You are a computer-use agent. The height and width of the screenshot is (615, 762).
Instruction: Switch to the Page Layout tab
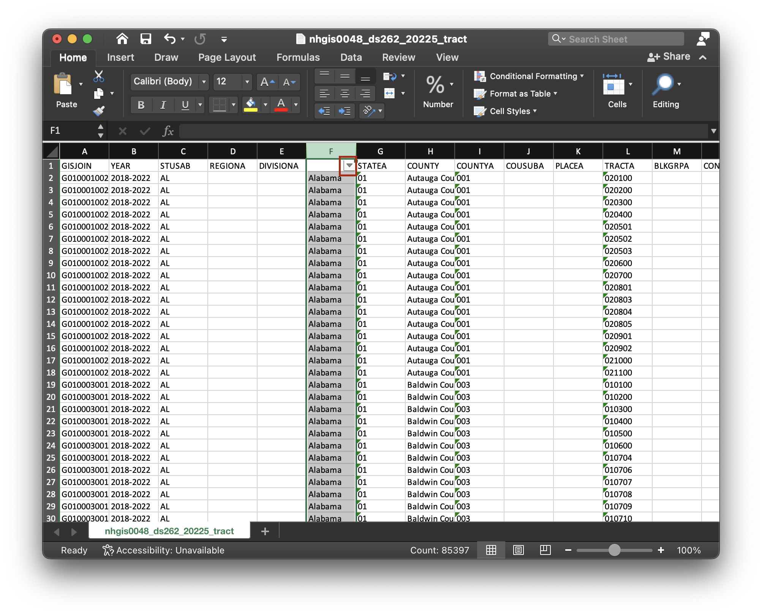[x=227, y=57]
